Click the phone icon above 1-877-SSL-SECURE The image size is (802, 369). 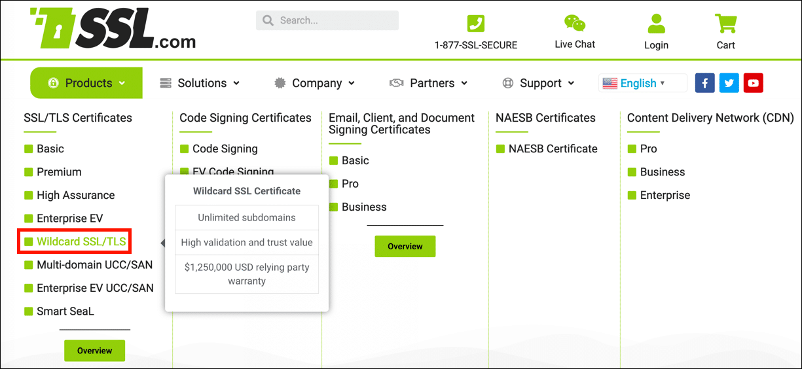[x=475, y=24]
